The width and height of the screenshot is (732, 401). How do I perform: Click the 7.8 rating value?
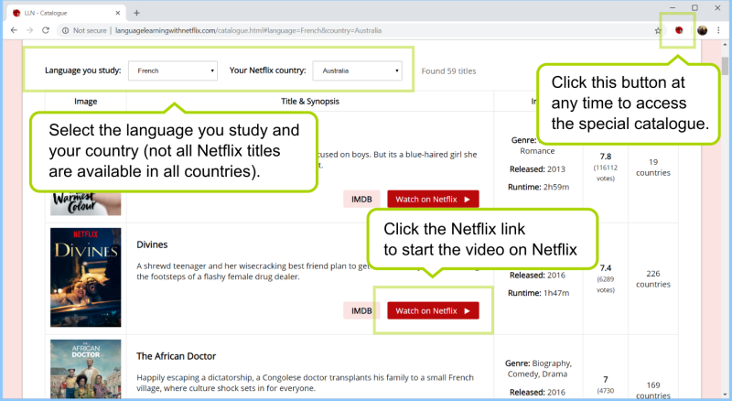click(606, 157)
